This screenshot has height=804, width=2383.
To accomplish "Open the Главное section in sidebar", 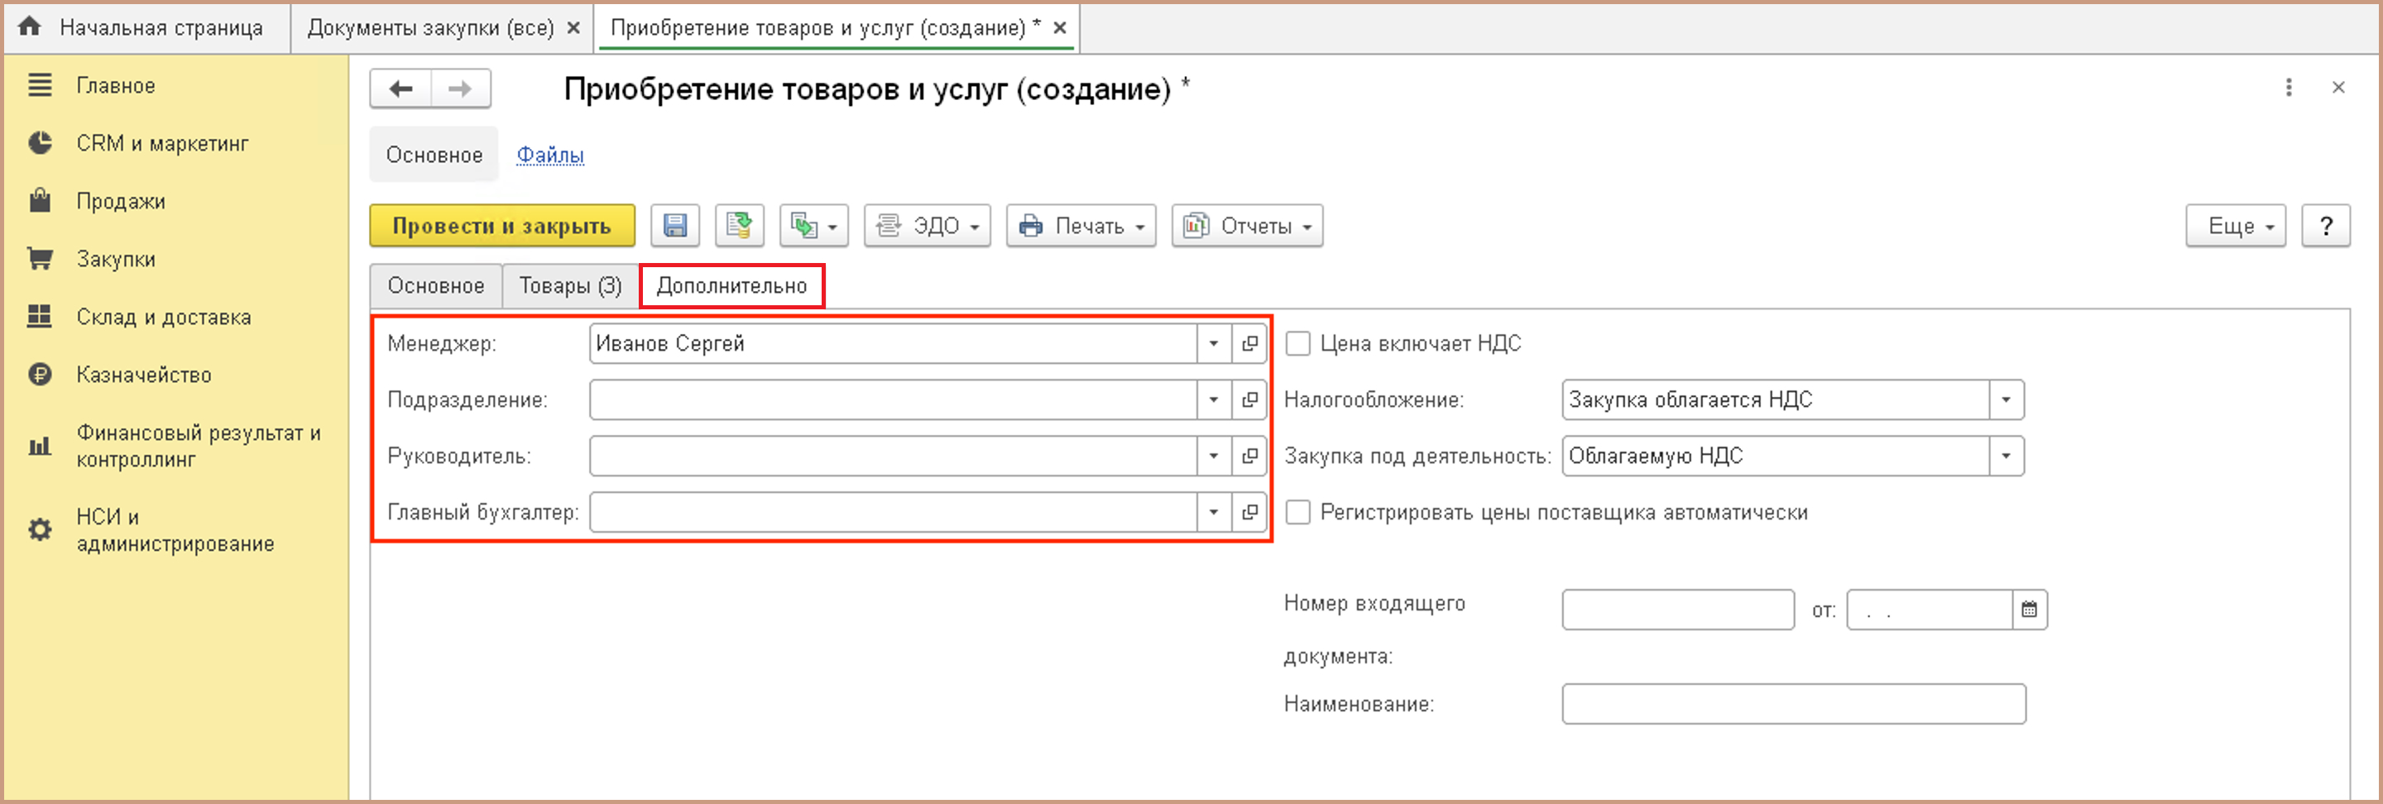I will (x=116, y=85).
